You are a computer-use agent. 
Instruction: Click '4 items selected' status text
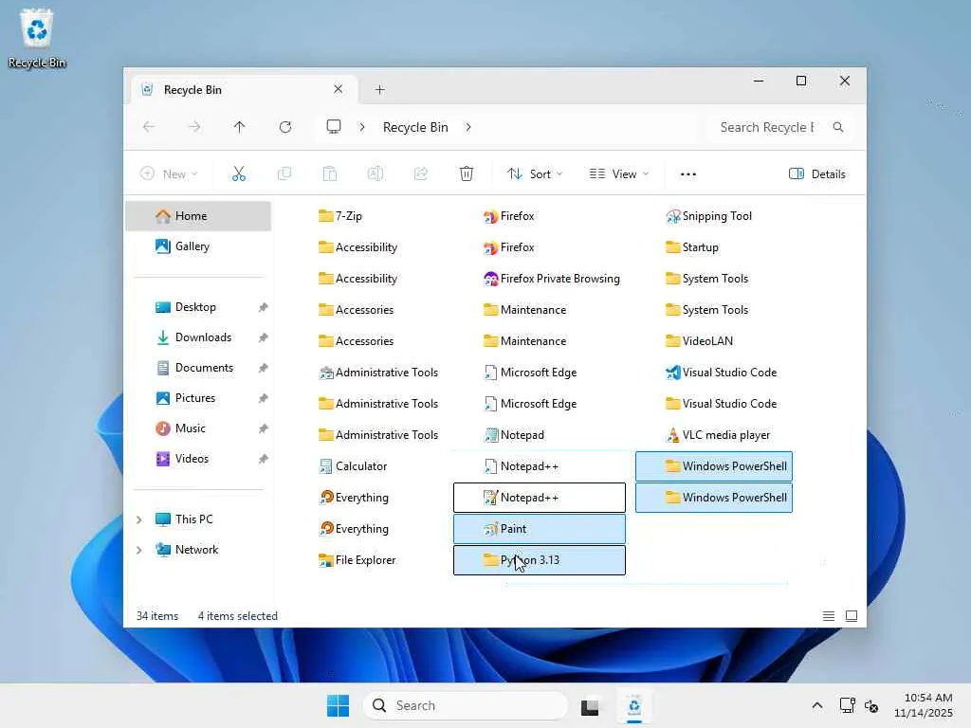pyautogui.click(x=238, y=616)
